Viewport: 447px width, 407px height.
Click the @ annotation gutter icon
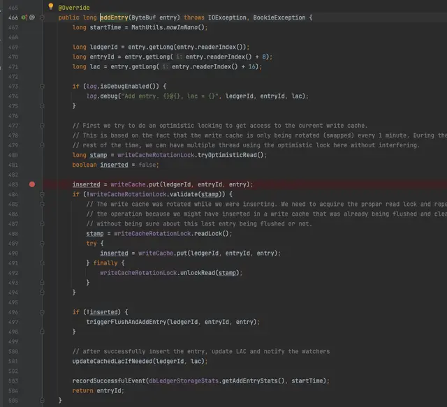point(32,17)
